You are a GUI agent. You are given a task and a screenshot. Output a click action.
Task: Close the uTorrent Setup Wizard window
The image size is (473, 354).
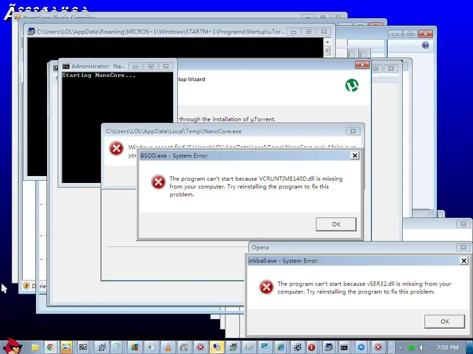(362, 65)
